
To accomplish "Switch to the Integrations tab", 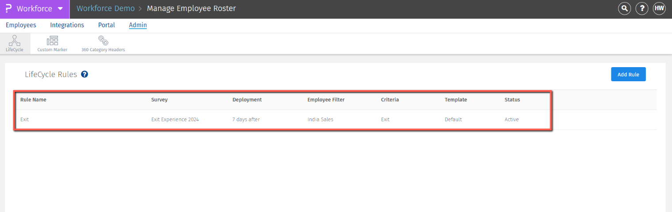I will (67, 25).
